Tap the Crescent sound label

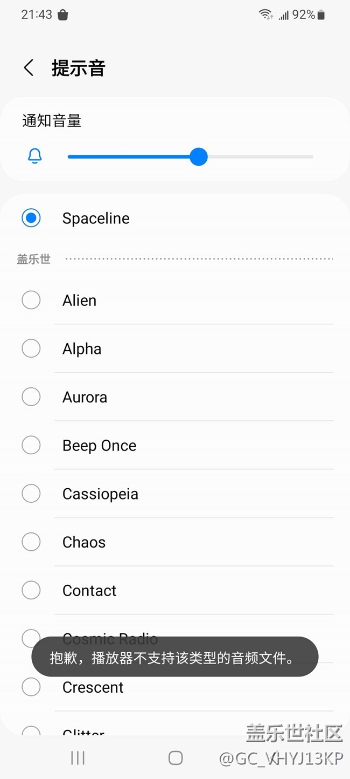(x=93, y=687)
